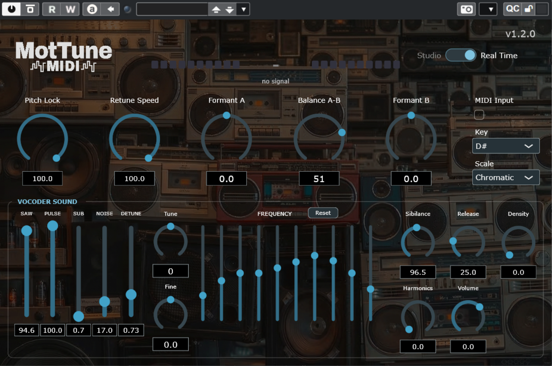Show the QC quick controls
Screen dimensions: 552x366
tap(512, 9)
